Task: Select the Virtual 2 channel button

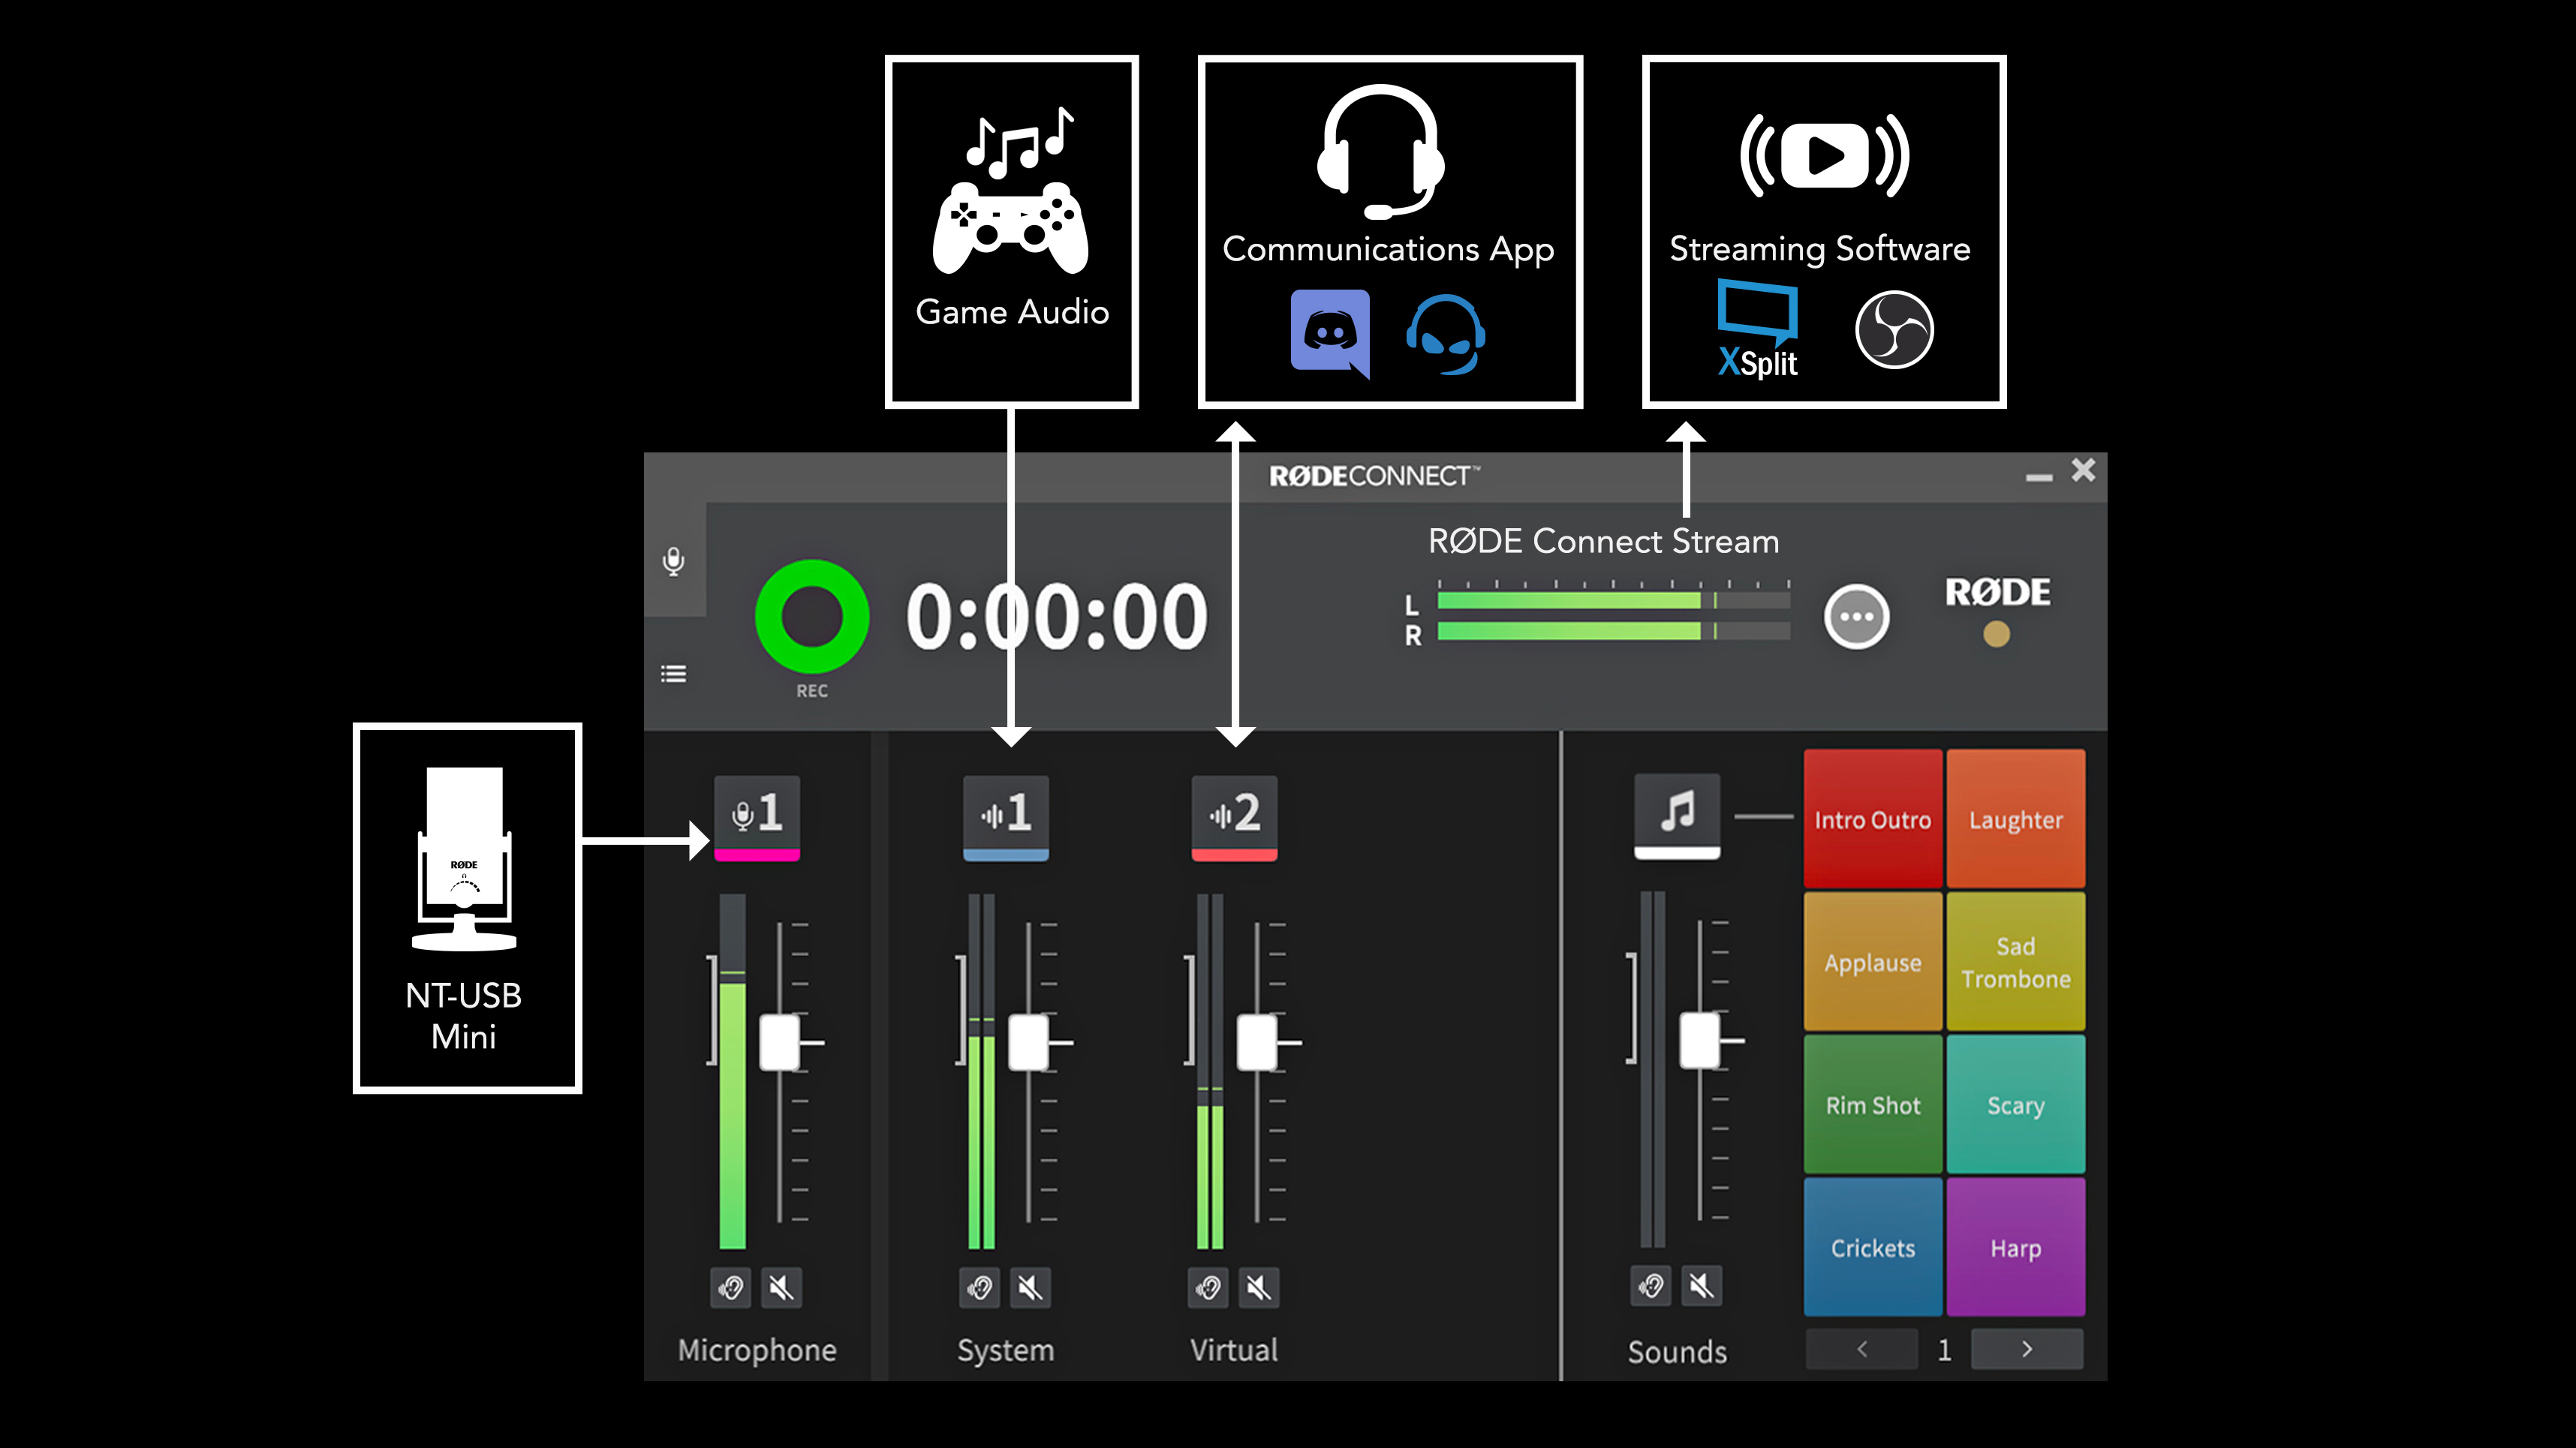Action: click(1234, 818)
